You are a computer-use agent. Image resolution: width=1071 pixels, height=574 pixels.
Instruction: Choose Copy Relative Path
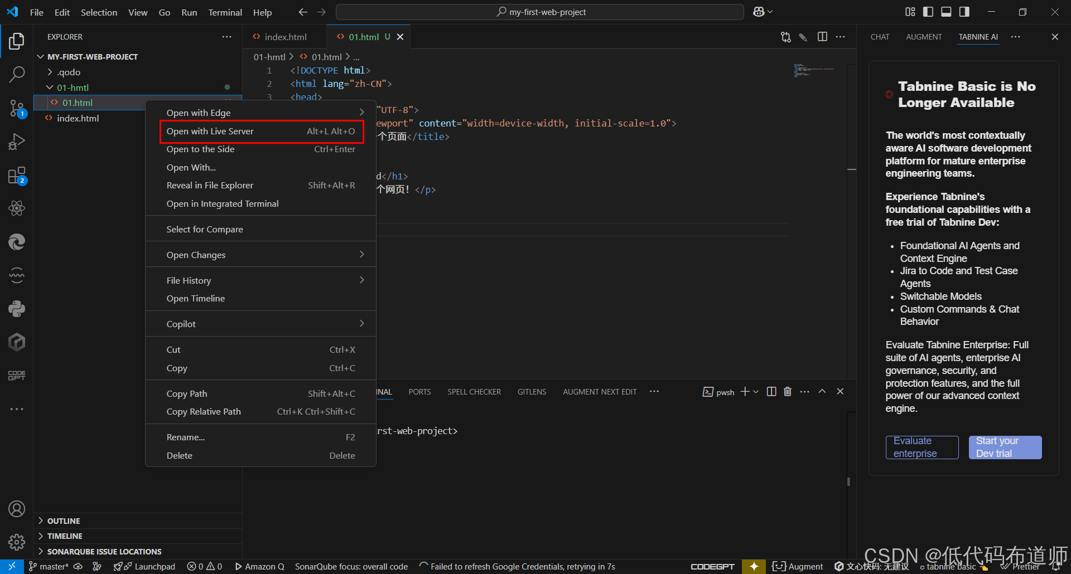(x=261, y=412)
